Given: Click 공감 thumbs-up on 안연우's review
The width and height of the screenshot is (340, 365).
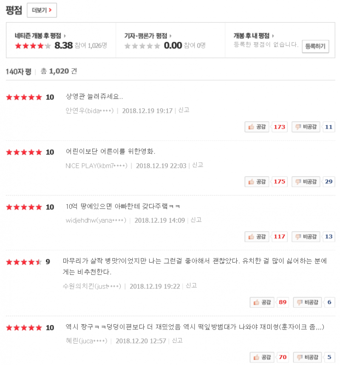Looking at the screenshot, I should click(x=257, y=127).
